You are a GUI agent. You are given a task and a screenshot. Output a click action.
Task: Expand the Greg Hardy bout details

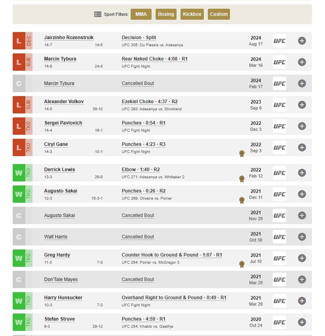tap(302, 258)
